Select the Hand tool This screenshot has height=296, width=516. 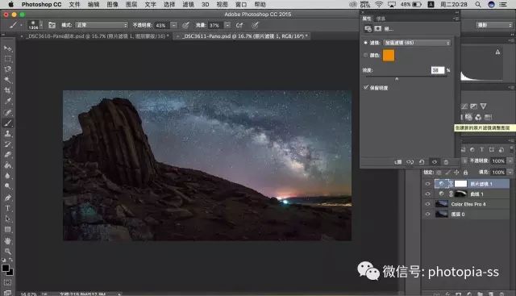(7, 240)
